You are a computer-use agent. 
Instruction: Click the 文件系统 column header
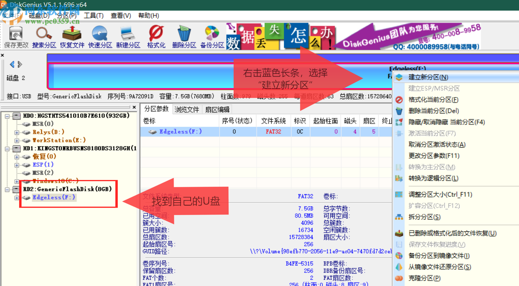pos(273,121)
